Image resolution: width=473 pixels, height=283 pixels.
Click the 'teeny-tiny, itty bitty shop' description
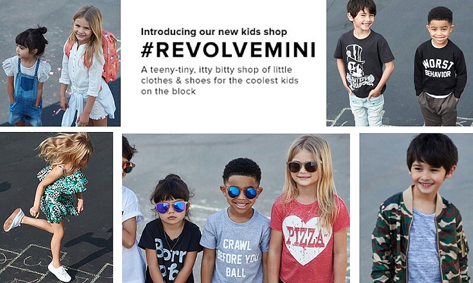pos(219,81)
